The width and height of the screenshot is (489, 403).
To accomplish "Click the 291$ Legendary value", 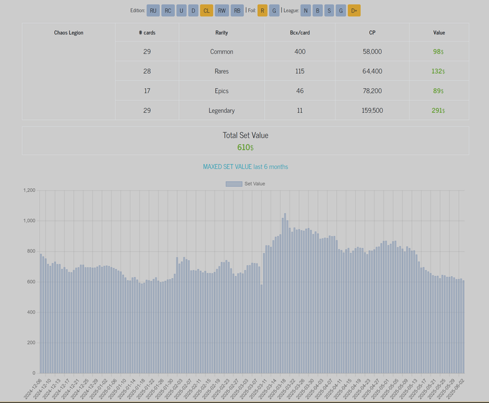I will (438, 110).
